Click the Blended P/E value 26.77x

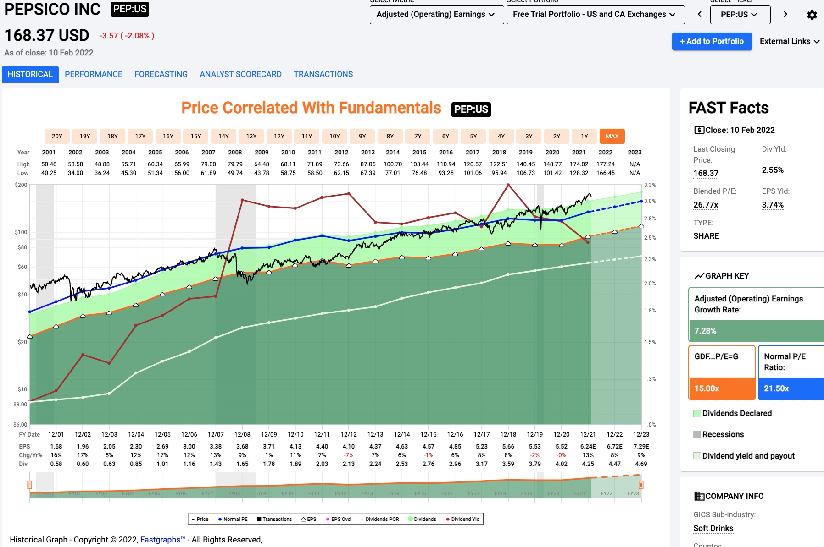(706, 205)
